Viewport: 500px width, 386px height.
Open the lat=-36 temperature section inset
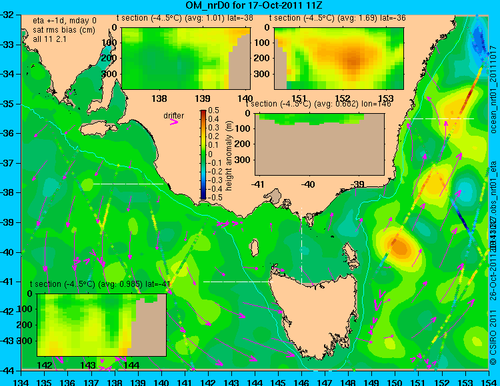tap(339, 59)
